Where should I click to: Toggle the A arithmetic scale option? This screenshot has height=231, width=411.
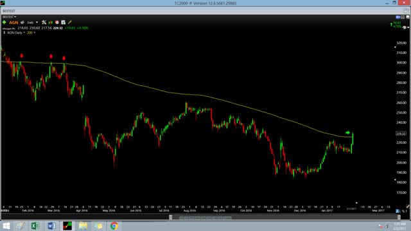[x=397, y=211]
